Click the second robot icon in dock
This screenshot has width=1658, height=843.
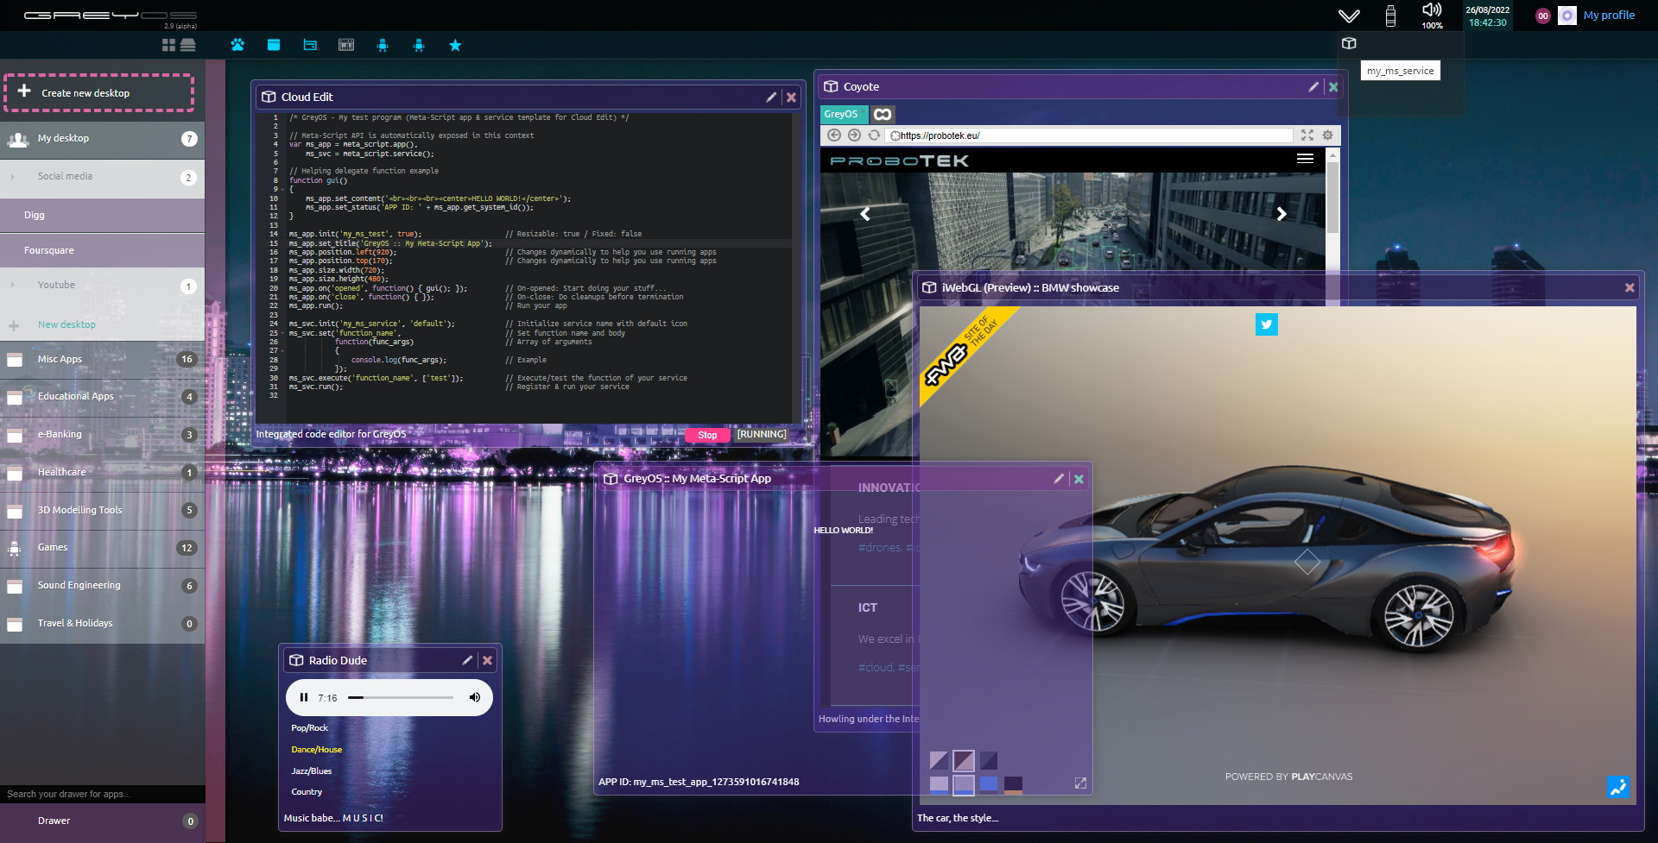(419, 45)
